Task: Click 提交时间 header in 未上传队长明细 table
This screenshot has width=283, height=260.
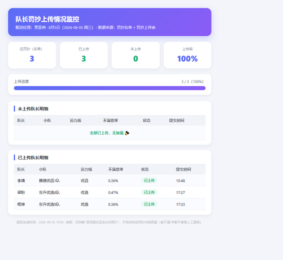Action: click(x=177, y=121)
